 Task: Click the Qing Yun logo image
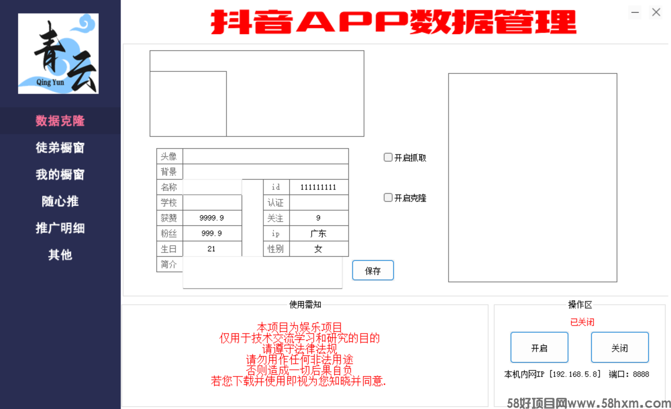tap(58, 54)
